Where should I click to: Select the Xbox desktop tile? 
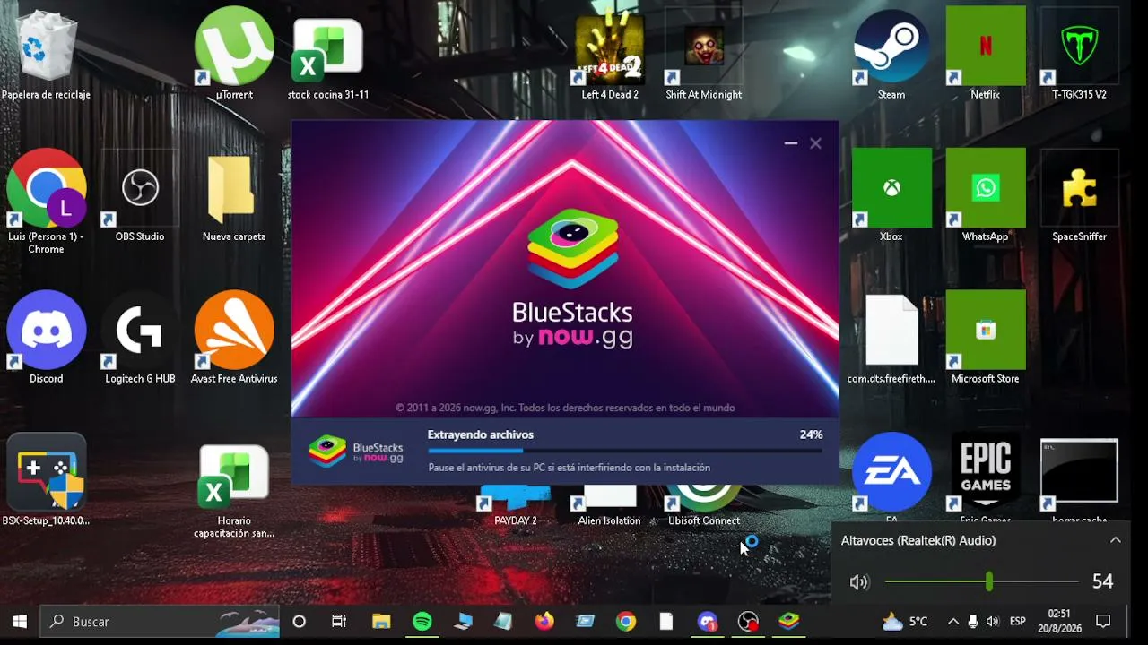[x=891, y=197]
